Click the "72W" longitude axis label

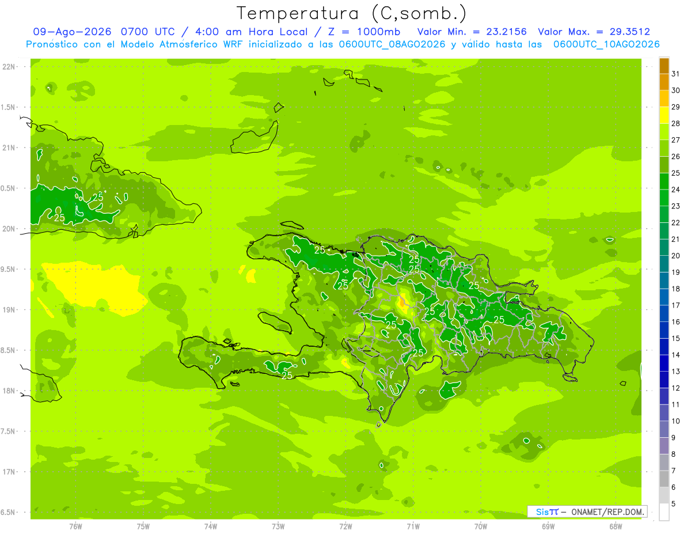click(345, 526)
